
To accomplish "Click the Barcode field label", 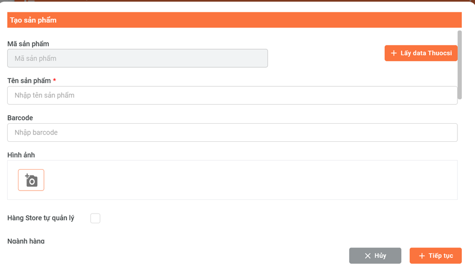I will pos(20,118).
